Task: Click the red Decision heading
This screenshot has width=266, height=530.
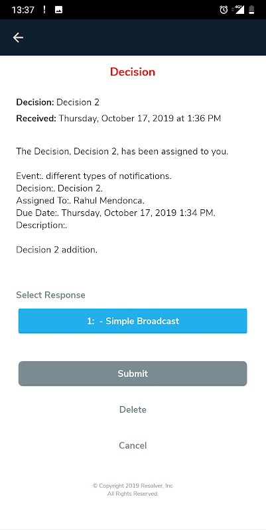Action: tap(133, 72)
